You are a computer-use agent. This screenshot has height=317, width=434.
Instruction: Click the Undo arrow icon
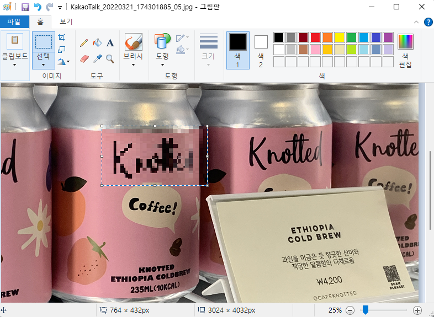point(38,7)
